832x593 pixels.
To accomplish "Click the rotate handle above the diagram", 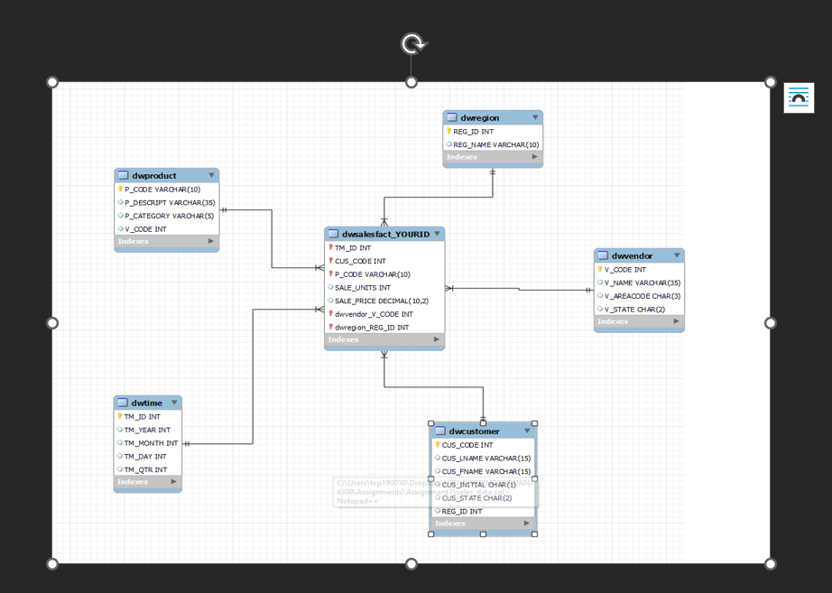I will coord(412,42).
